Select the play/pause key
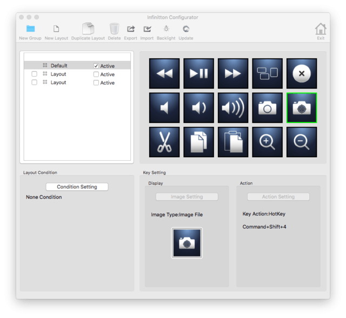Screen dimensions: 346x318 point(198,73)
